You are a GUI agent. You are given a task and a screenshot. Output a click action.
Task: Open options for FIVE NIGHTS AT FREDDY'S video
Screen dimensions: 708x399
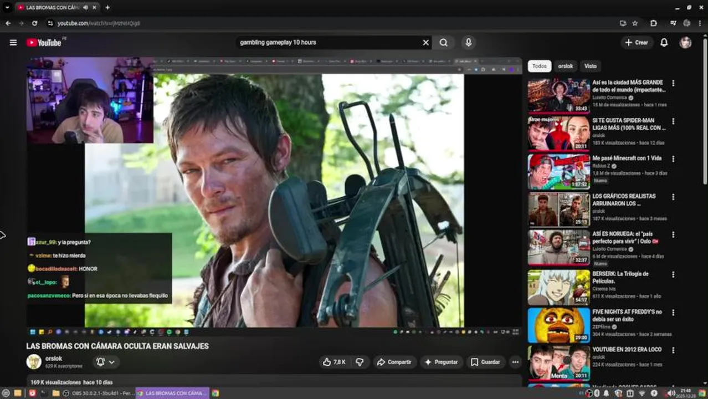coord(673,313)
